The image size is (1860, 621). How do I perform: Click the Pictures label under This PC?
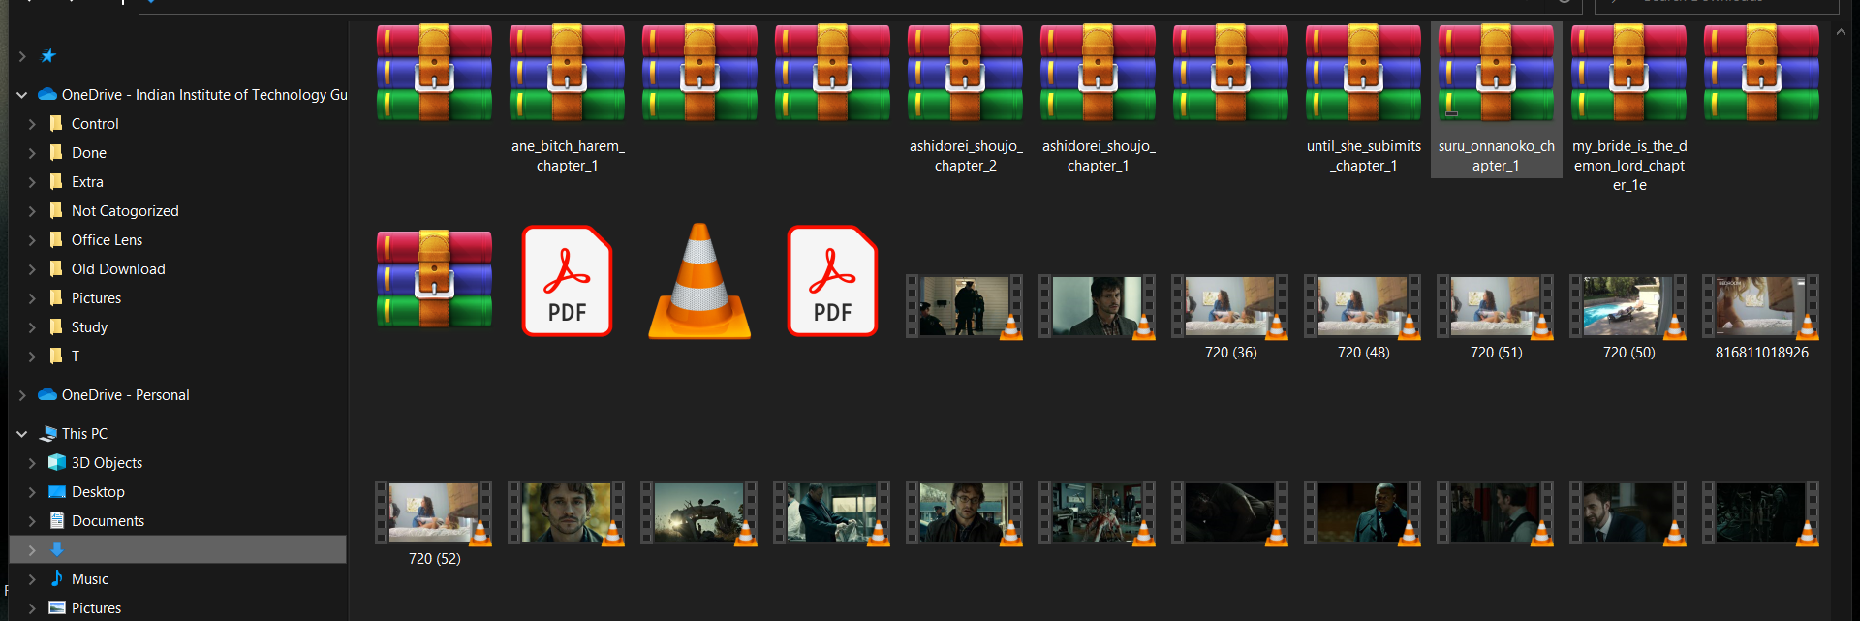[96, 608]
